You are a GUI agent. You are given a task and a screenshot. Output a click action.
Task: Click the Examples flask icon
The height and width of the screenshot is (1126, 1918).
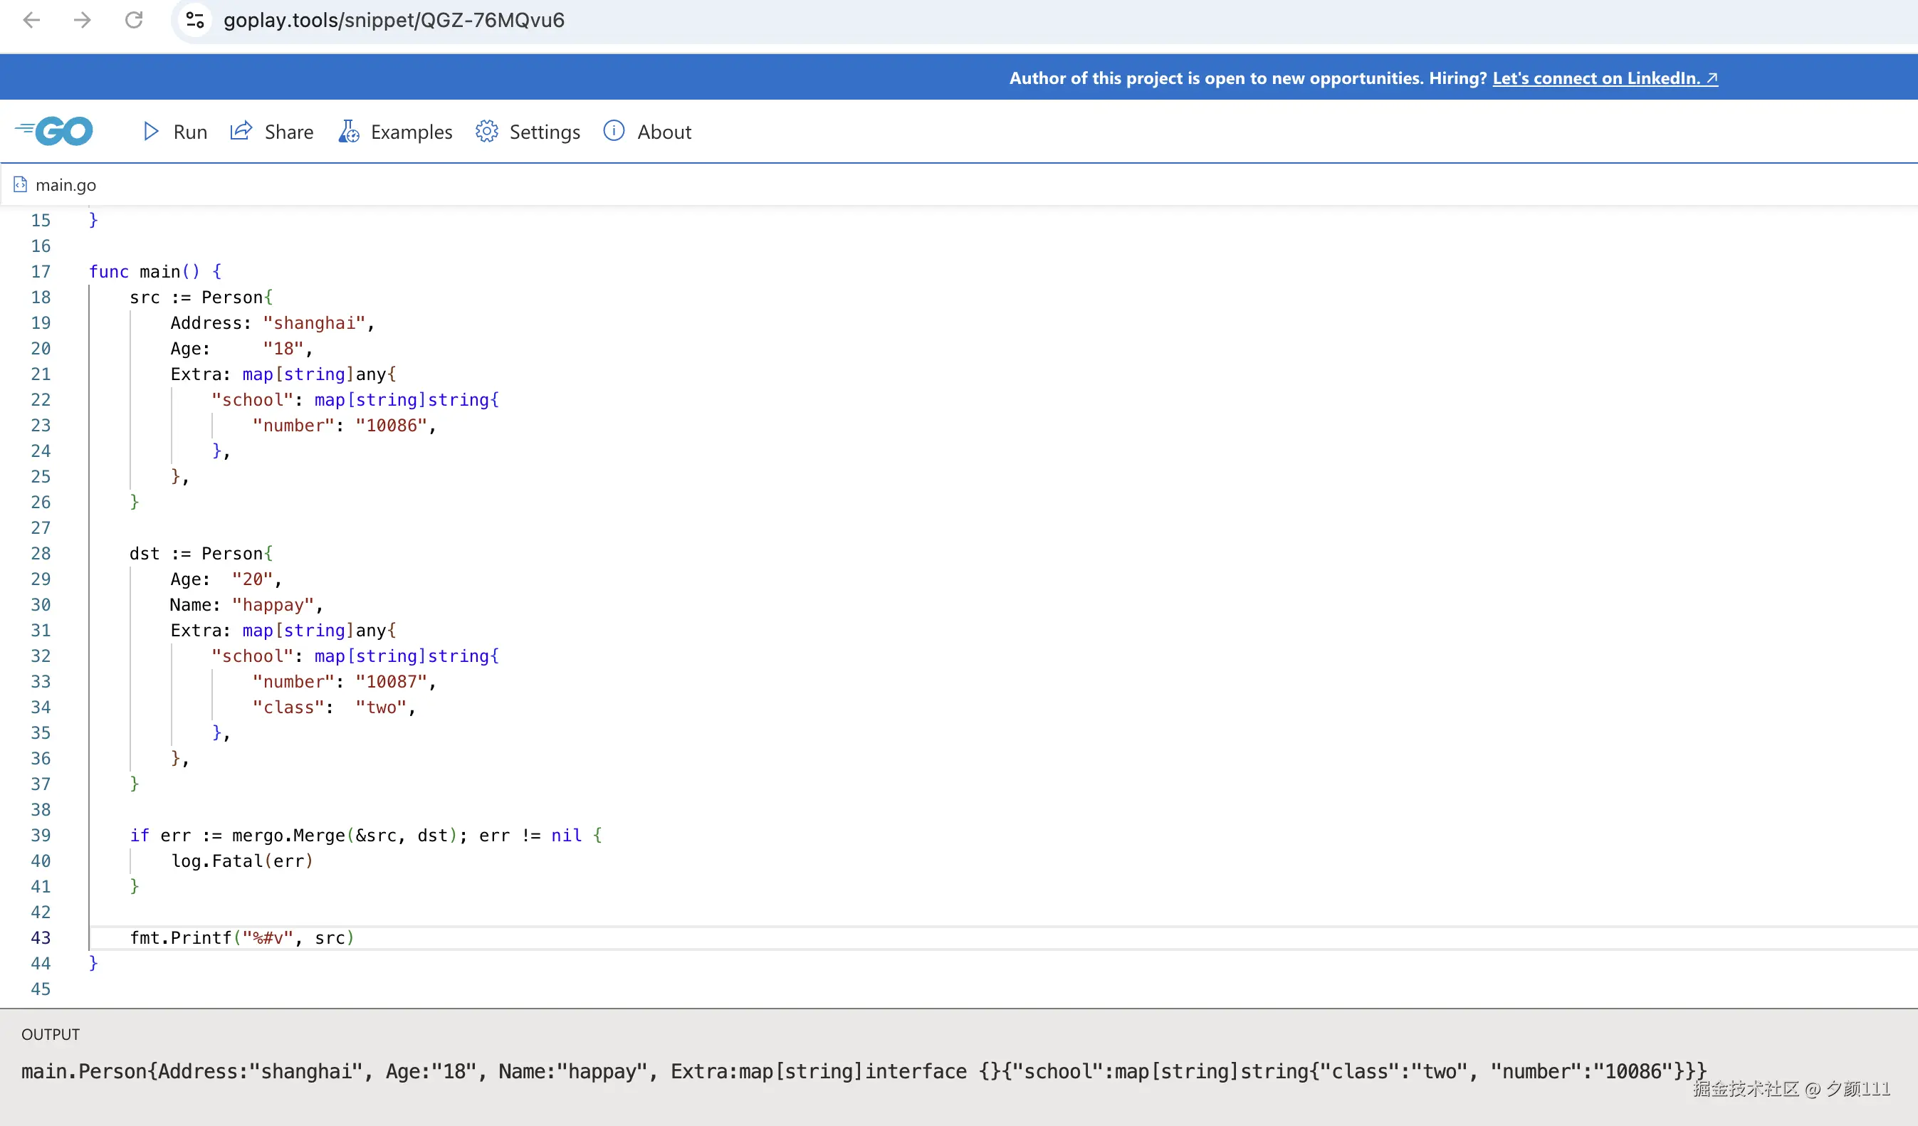(349, 132)
